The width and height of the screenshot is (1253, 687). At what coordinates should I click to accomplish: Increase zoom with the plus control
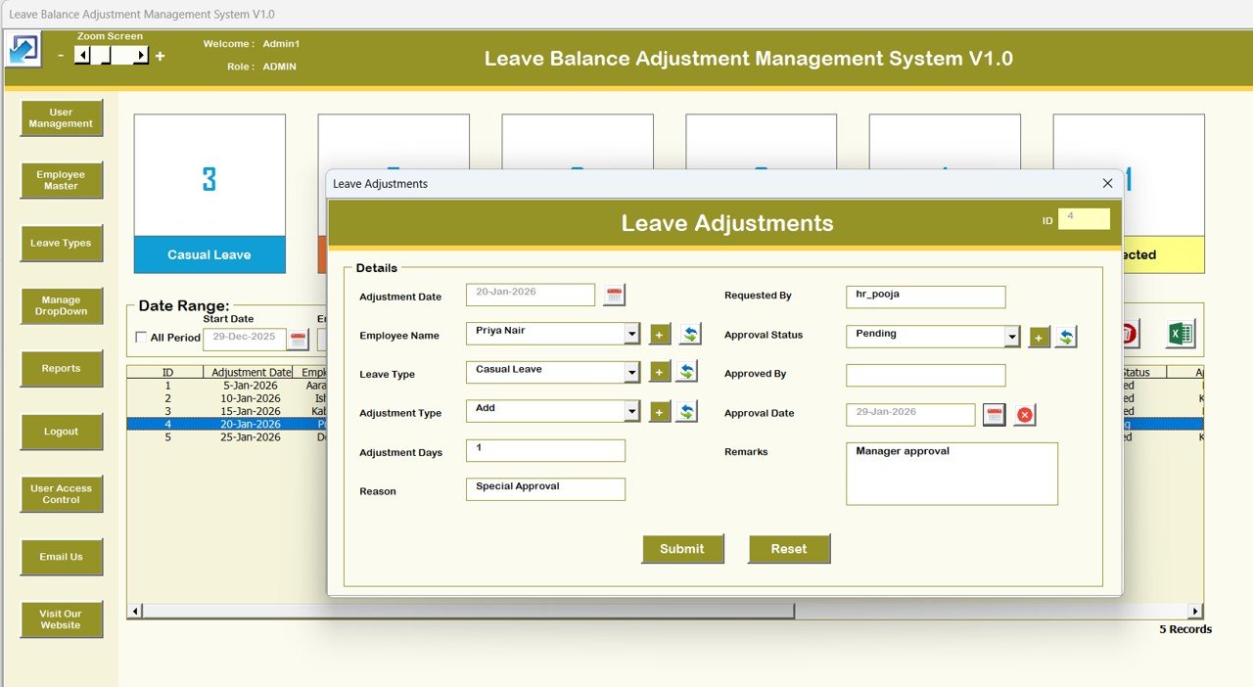click(x=160, y=55)
